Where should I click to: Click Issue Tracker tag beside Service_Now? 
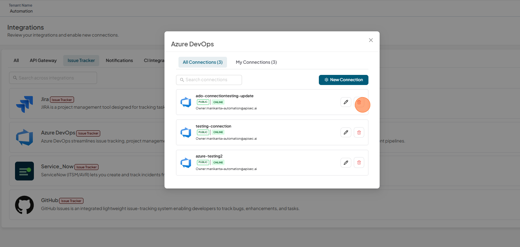87,167
